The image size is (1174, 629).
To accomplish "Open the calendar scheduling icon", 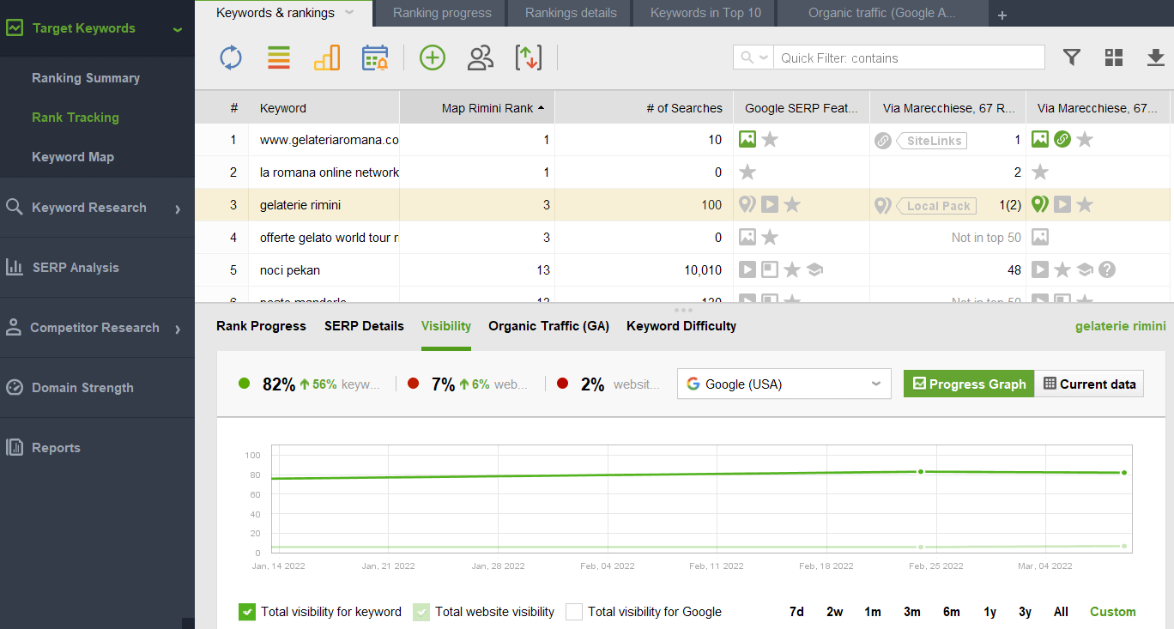I will click(375, 57).
